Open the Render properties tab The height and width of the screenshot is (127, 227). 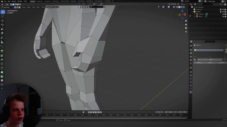[191, 50]
